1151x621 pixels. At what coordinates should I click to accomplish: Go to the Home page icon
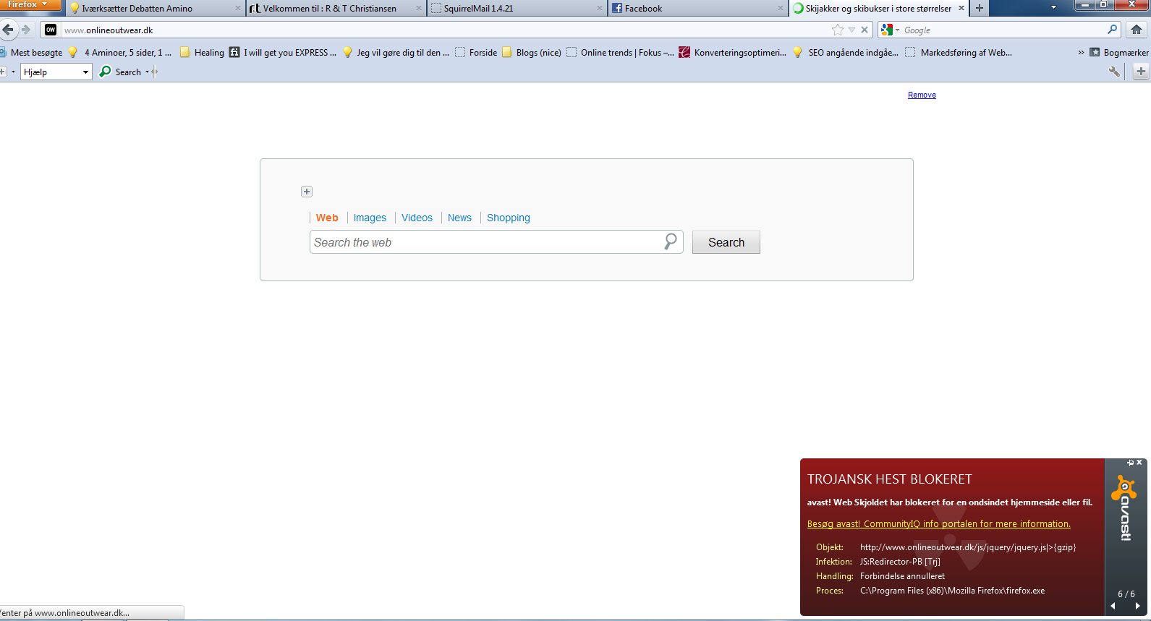pyautogui.click(x=1137, y=30)
